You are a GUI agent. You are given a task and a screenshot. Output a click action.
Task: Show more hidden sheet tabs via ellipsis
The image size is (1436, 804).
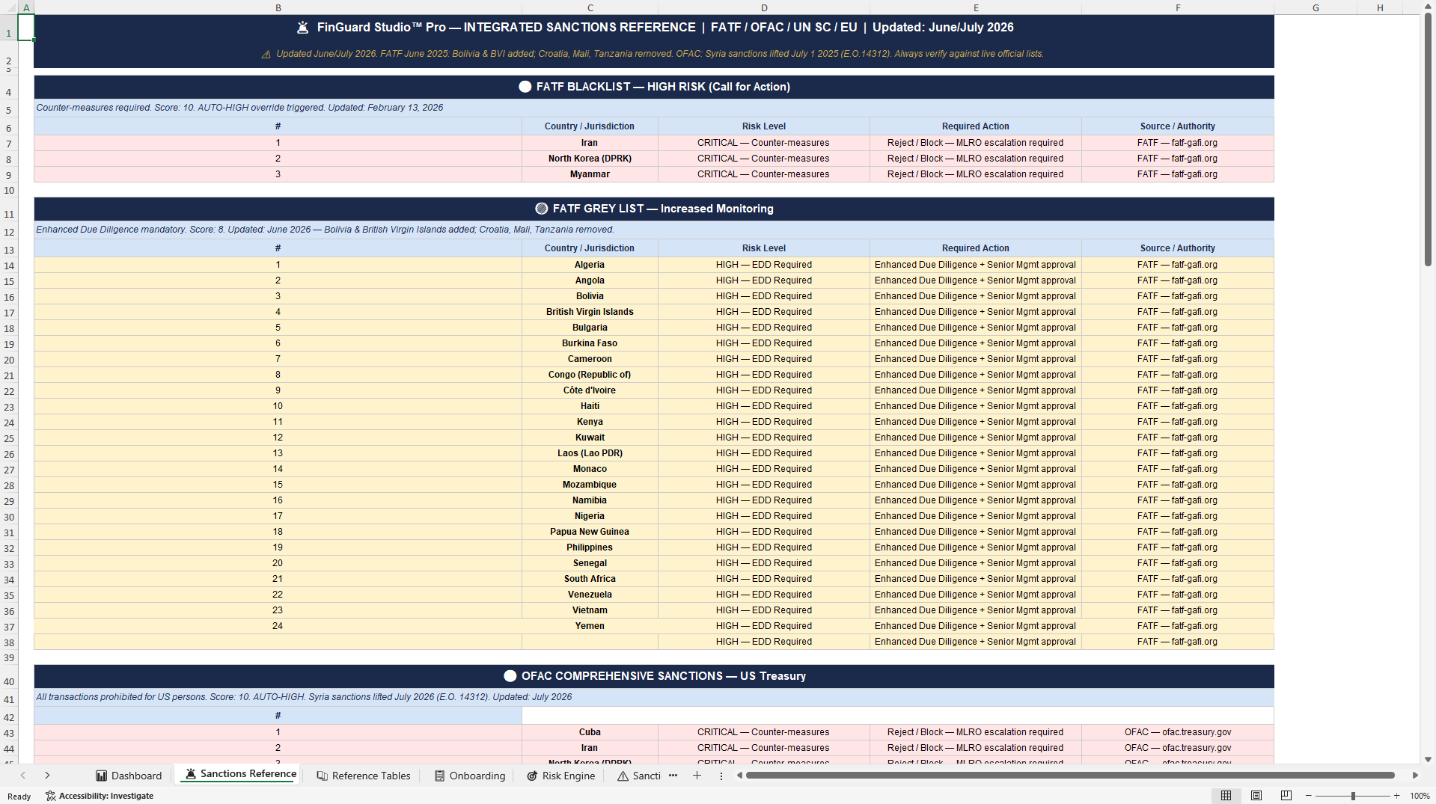pos(673,776)
